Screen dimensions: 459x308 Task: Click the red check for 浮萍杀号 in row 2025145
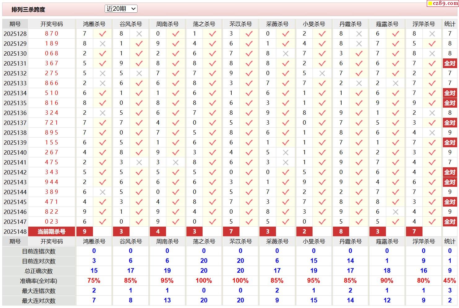pos(432,202)
